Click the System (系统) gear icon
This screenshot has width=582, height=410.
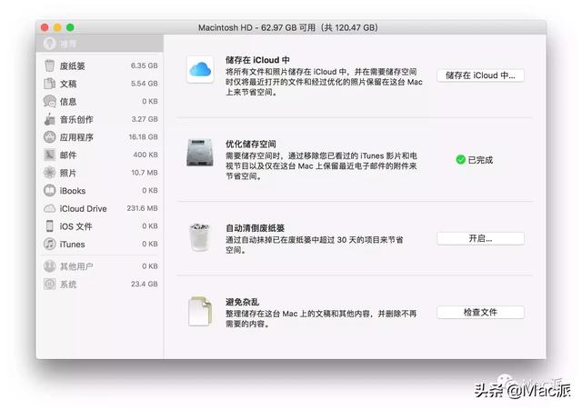pos(49,284)
